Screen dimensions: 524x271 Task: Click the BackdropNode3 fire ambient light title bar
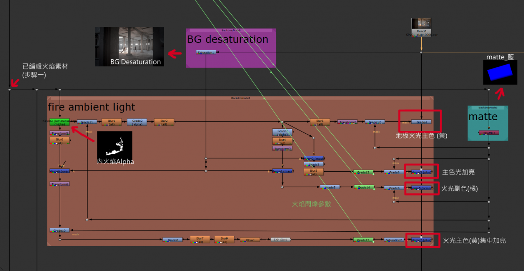click(x=240, y=99)
